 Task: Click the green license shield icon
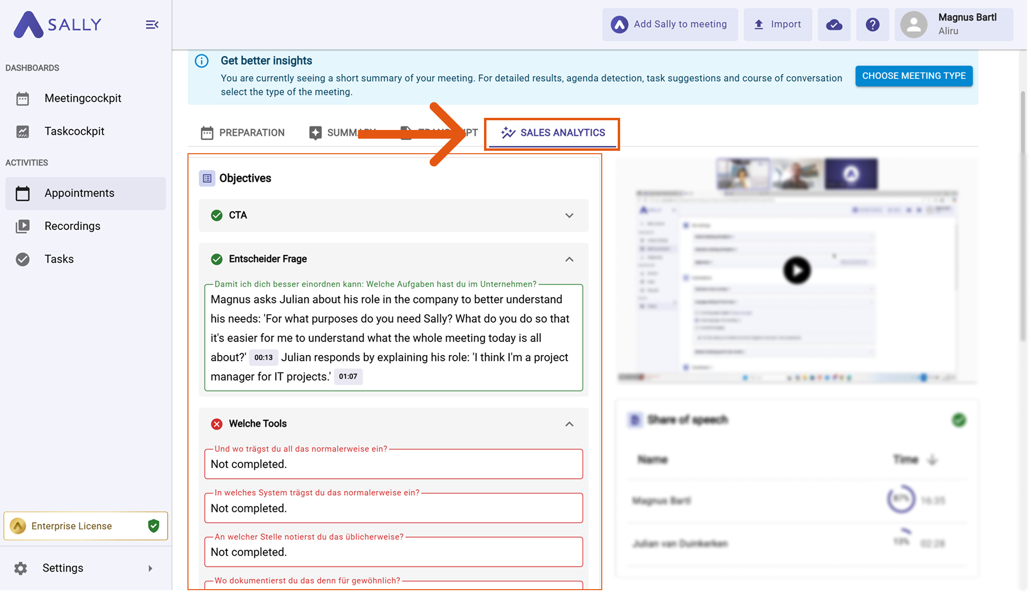(154, 526)
